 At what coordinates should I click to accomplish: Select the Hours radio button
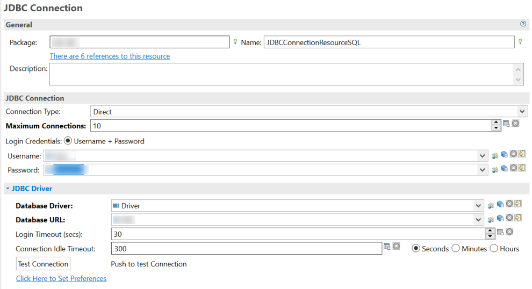coord(494,249)
